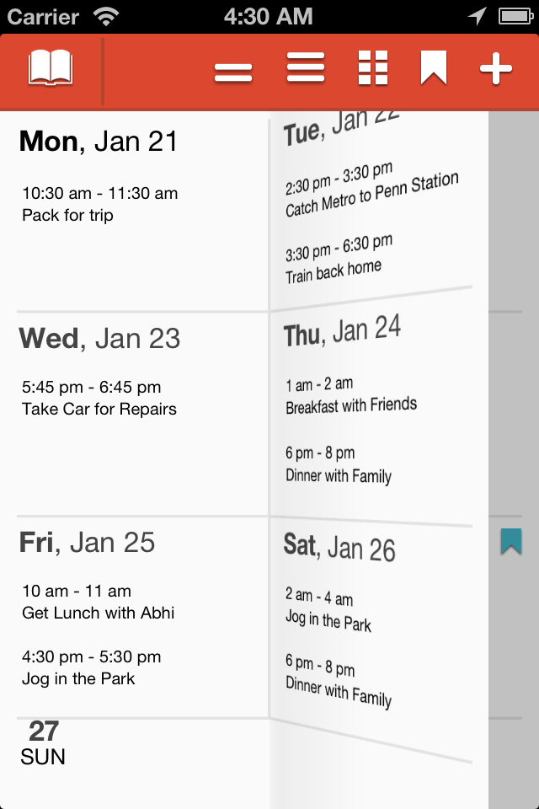The height and width of the screenshot is (809, 539).
Task: Open Pack for trip event
Action: coord(67,215)
